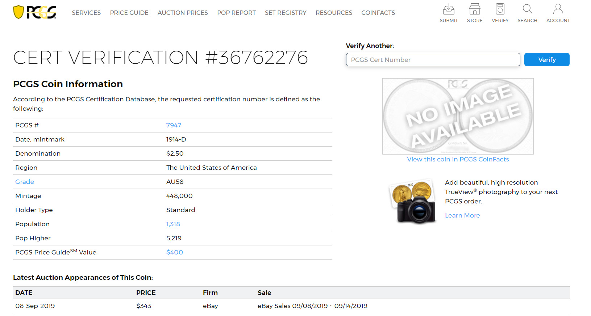
Task: Open the Set Registry menu
Action: [x=286, y=13]
